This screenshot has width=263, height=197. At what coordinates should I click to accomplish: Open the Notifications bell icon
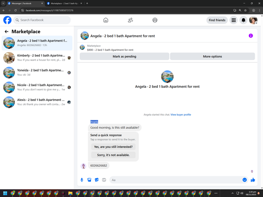click(244, 20)
